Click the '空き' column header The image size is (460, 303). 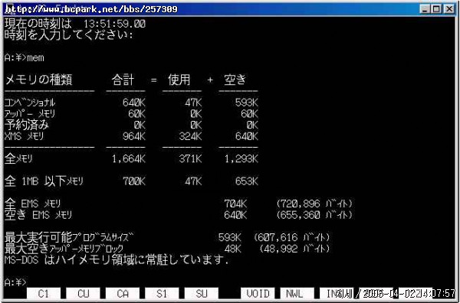point(235,80)
